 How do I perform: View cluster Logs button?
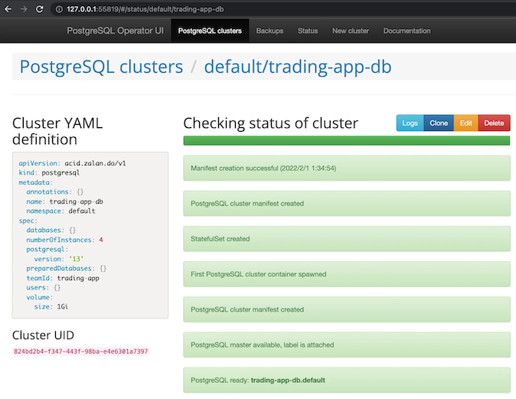[x=410, y=123]
